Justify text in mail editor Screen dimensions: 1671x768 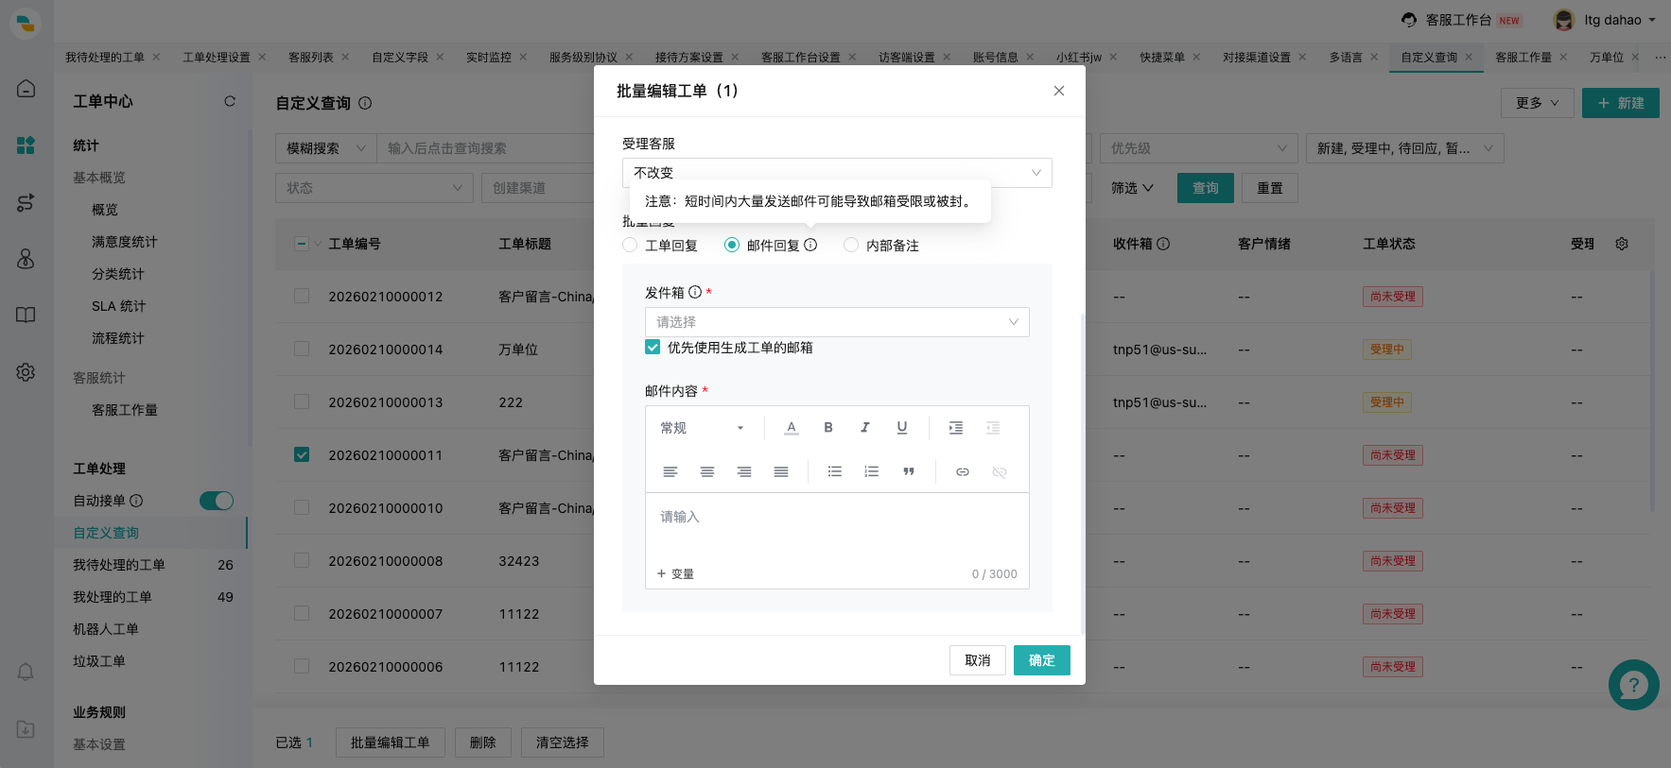click(x=781, y=471)
